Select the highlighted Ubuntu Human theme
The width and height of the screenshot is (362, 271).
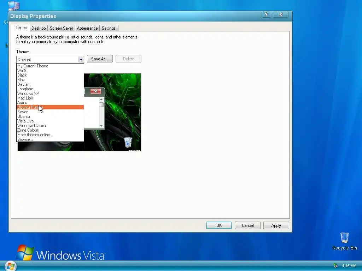(50, 107)
